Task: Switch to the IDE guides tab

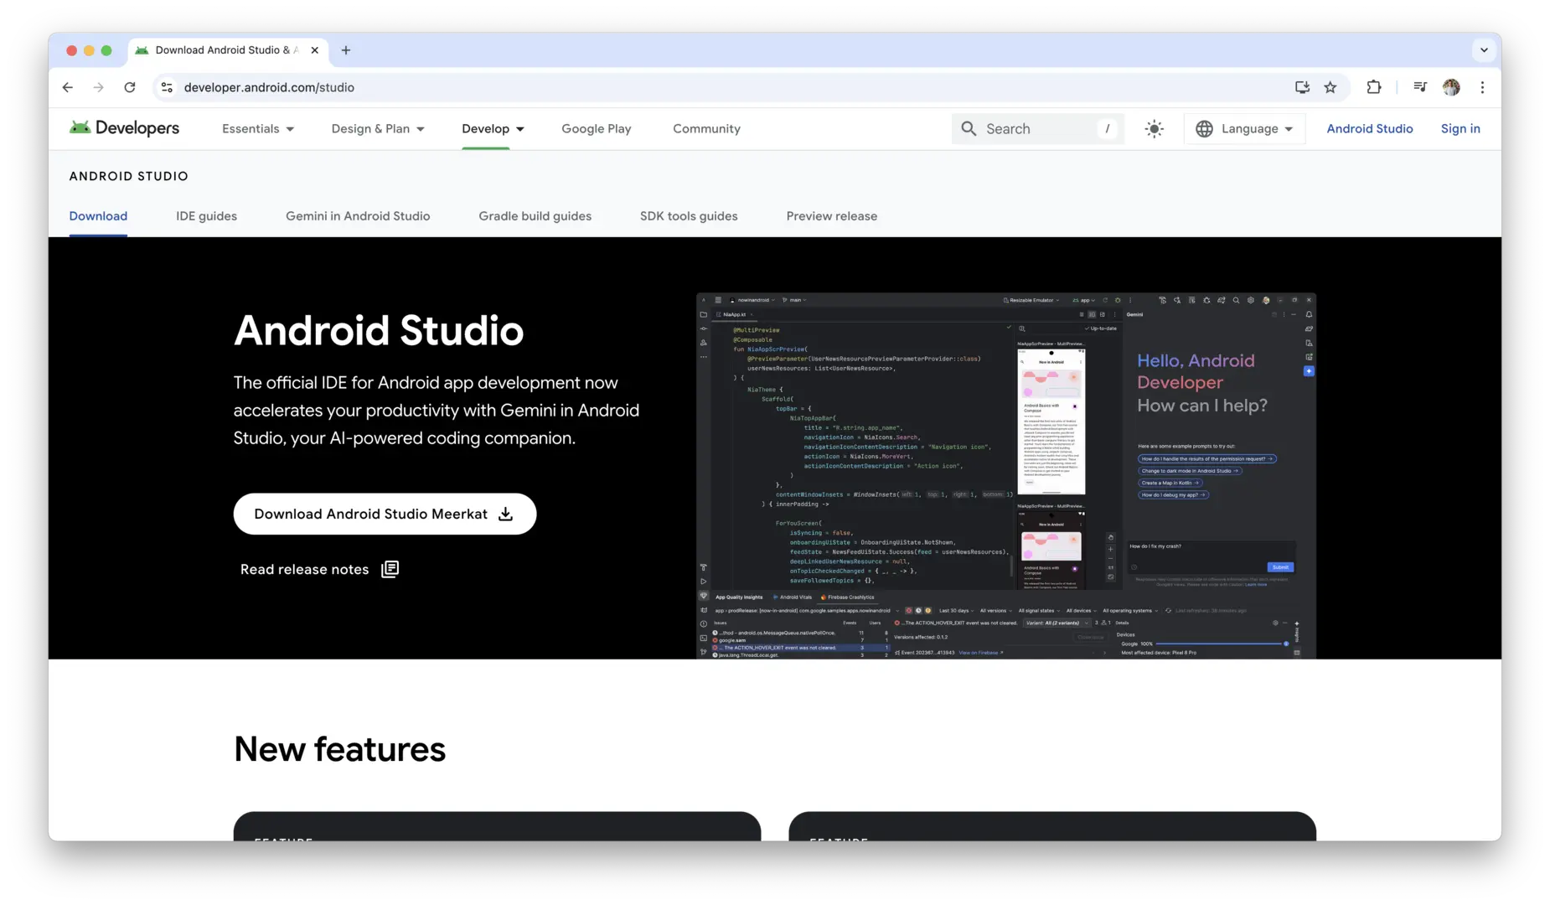Action: pyautogui.click(x=206, y=216)
